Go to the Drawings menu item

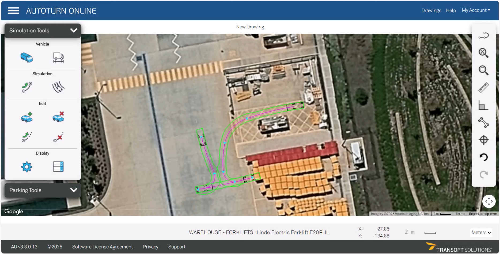tap(431, 10)
